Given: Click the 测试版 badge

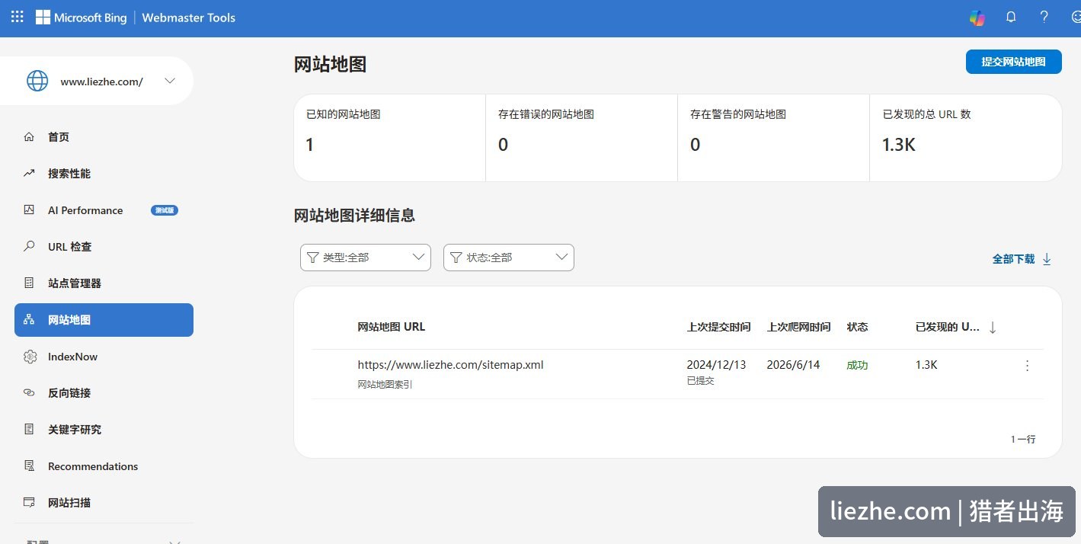Looking at the screenshot, I should point(165,210).
